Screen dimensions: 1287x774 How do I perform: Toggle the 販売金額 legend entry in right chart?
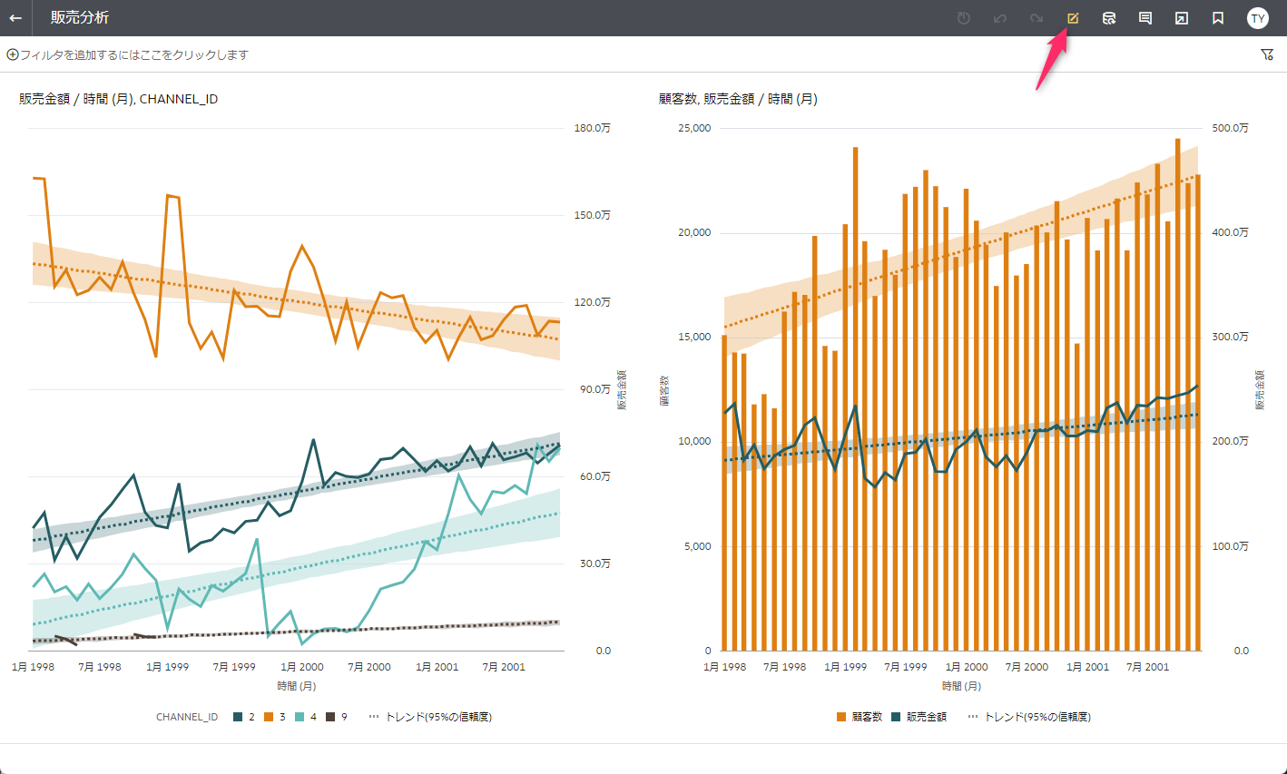click(919, 717)
